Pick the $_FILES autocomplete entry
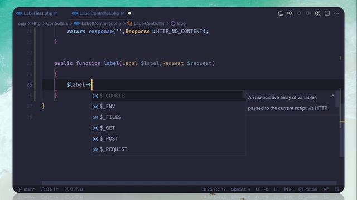Image resolution: width=357 pixels, height=200 pixels. click(168, 117)
